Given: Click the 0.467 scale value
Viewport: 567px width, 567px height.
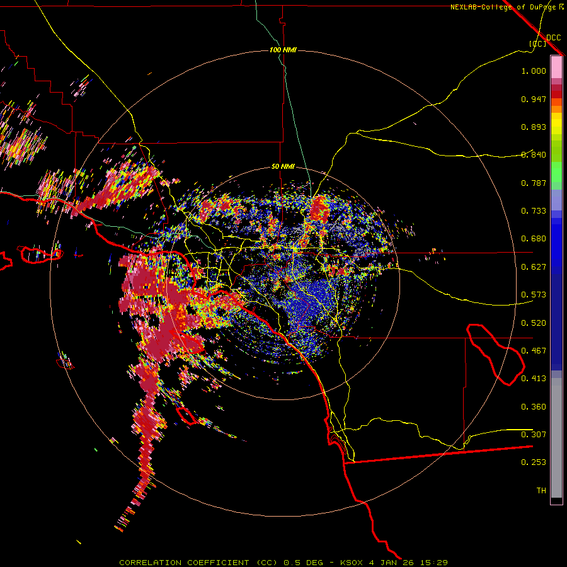Looking at the screenshot, I should click(534, 351).
